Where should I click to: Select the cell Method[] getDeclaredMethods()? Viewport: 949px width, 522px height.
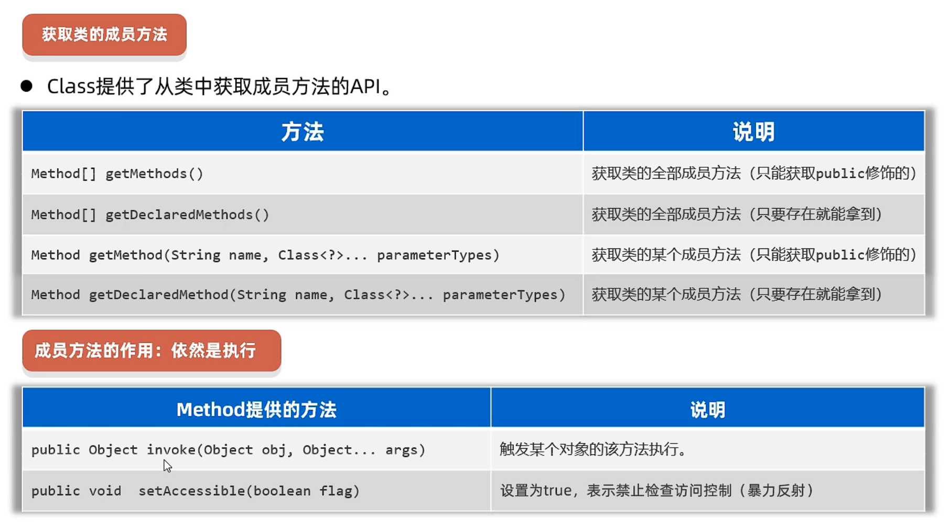tap(303, 214)
